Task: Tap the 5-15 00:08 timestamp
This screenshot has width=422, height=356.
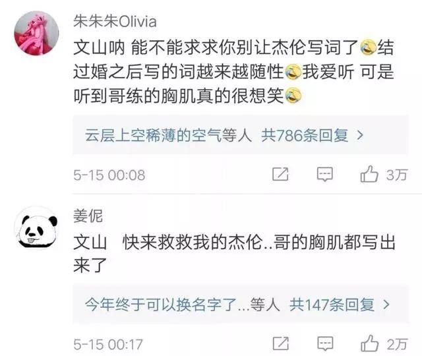Action: click(109, 175)
